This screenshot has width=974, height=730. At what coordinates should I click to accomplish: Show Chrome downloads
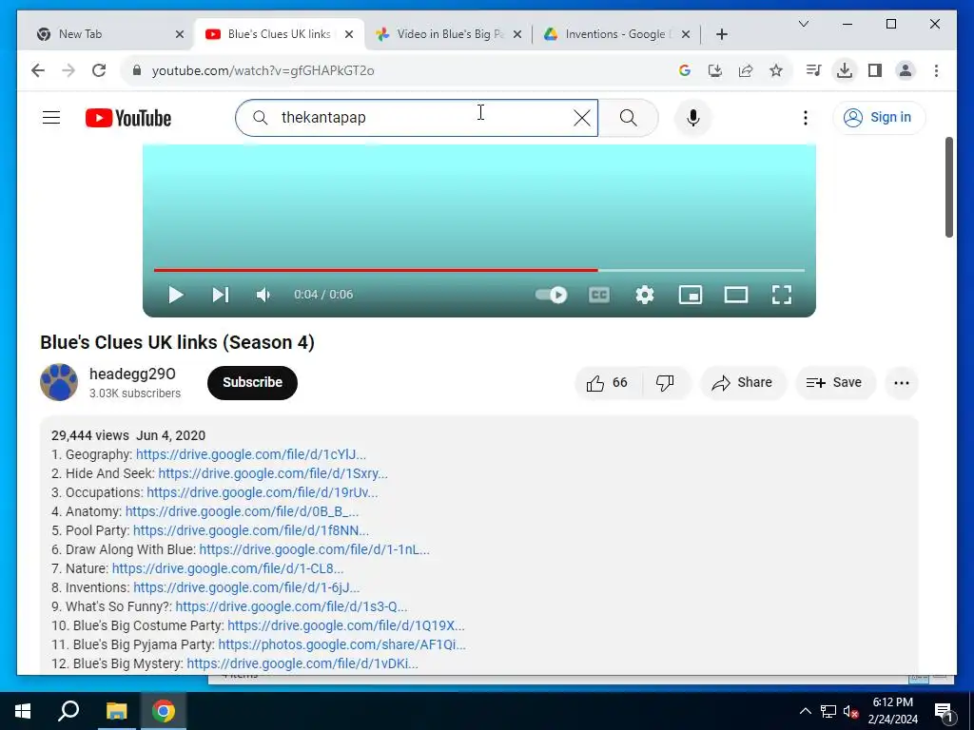845,70
